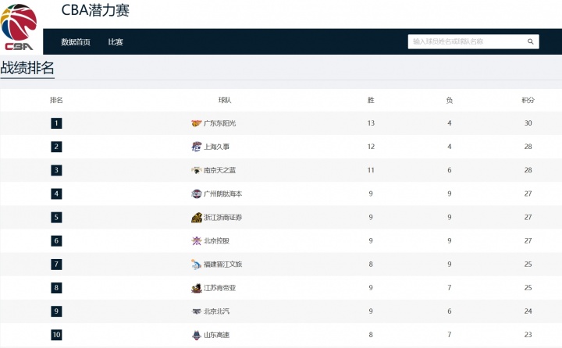Image resolution: width=562 pixels, height=348 pixels.
Task: Click the 球队 column header
Action: 225,100
